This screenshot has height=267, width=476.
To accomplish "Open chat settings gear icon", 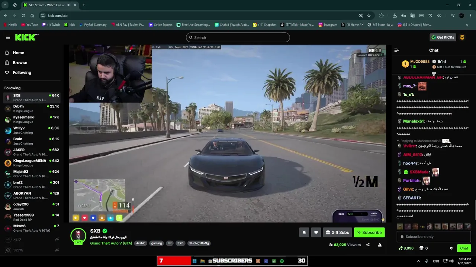I will coord(451,248).
